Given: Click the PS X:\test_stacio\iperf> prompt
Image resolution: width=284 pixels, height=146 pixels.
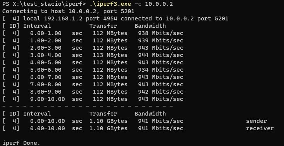Looking at the screenshot, I should pyautogui.click(x=44, y=4).
